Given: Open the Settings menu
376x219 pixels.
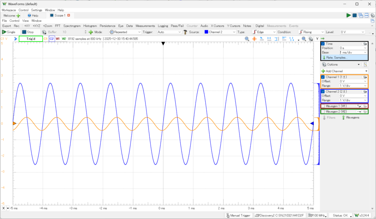Looking at the screenshot, I should click(36, 10).
